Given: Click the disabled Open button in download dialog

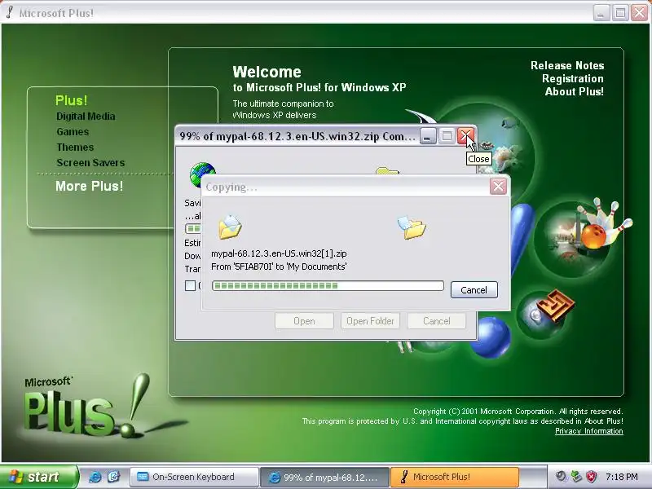Looking at the screenshot, I should [x=304, y=321].
